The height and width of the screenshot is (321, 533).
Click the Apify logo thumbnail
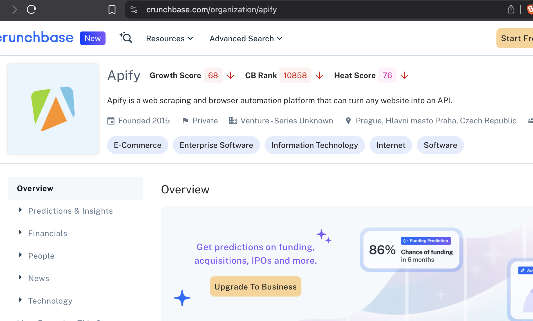pyautogui.click(x=53, y=109)
